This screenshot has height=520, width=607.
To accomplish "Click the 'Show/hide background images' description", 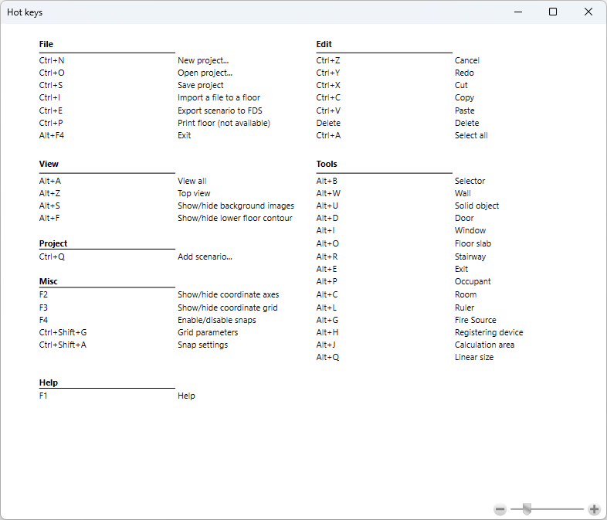I will tap(236, 206).
